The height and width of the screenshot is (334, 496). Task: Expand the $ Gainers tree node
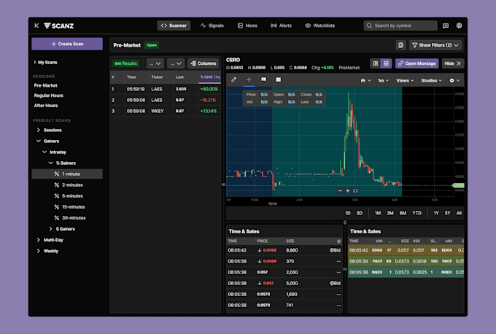[62, 229]
